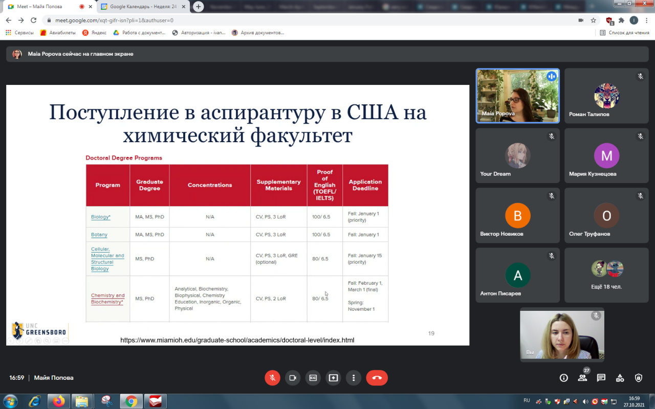Screen dimensions: 655x409
Task: Turn on closed captions
Action: [x=313, y=378]
